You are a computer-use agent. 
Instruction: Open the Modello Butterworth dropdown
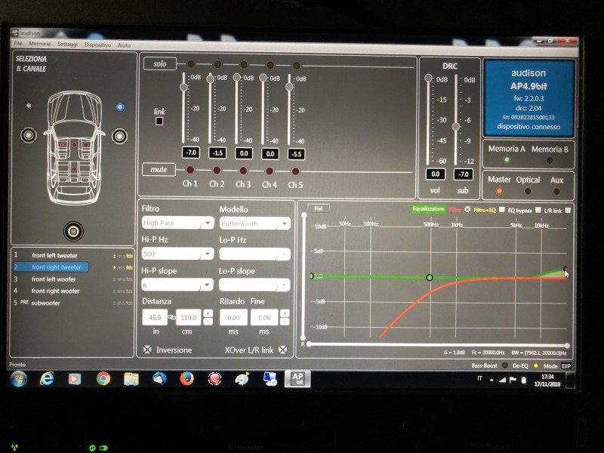click(x=255, y=223)
